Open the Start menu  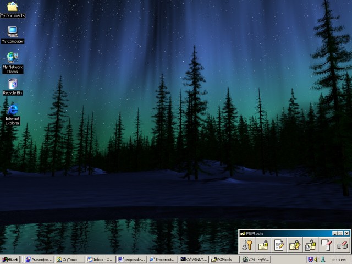click(10, 260)
